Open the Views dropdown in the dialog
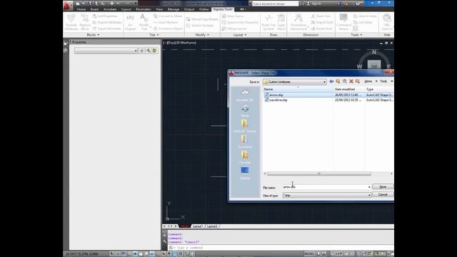This screenshot has width=457, height=257. (371, 81)
